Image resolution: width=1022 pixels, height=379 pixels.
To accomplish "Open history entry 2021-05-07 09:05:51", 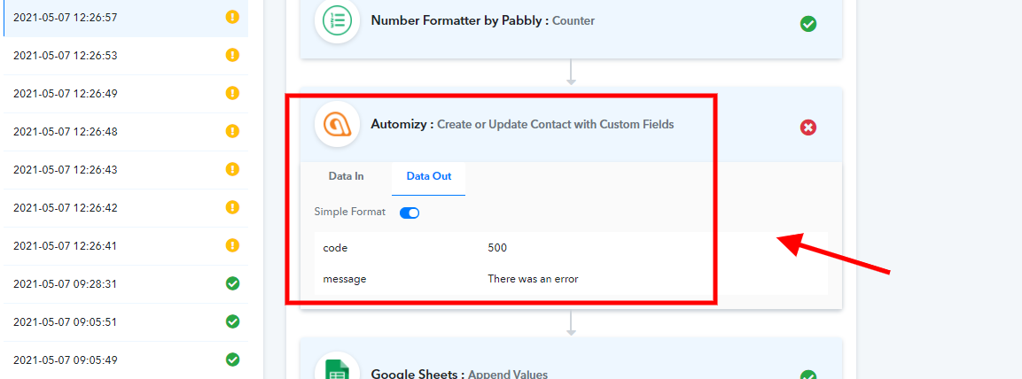I will 125,322.
